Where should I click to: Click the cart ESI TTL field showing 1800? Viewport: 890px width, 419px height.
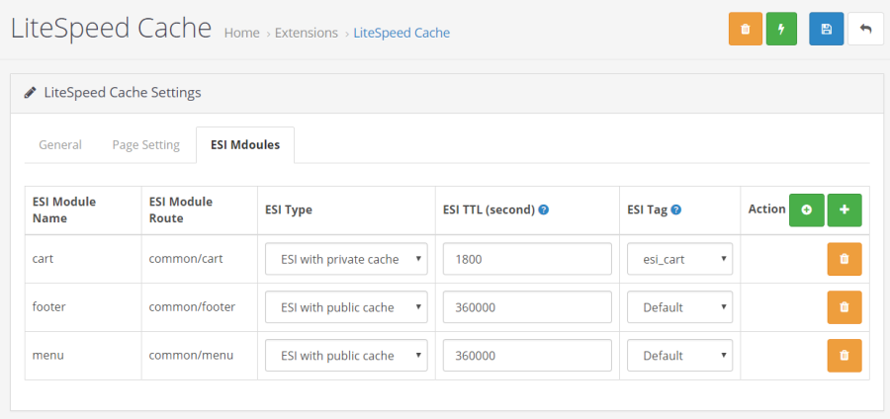[527, 259]
